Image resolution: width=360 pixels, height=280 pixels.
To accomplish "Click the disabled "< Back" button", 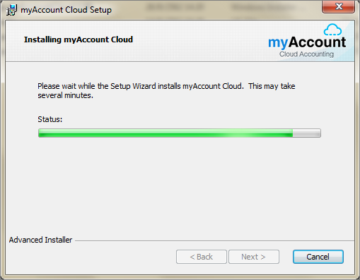I will click(x=202, y=257).
